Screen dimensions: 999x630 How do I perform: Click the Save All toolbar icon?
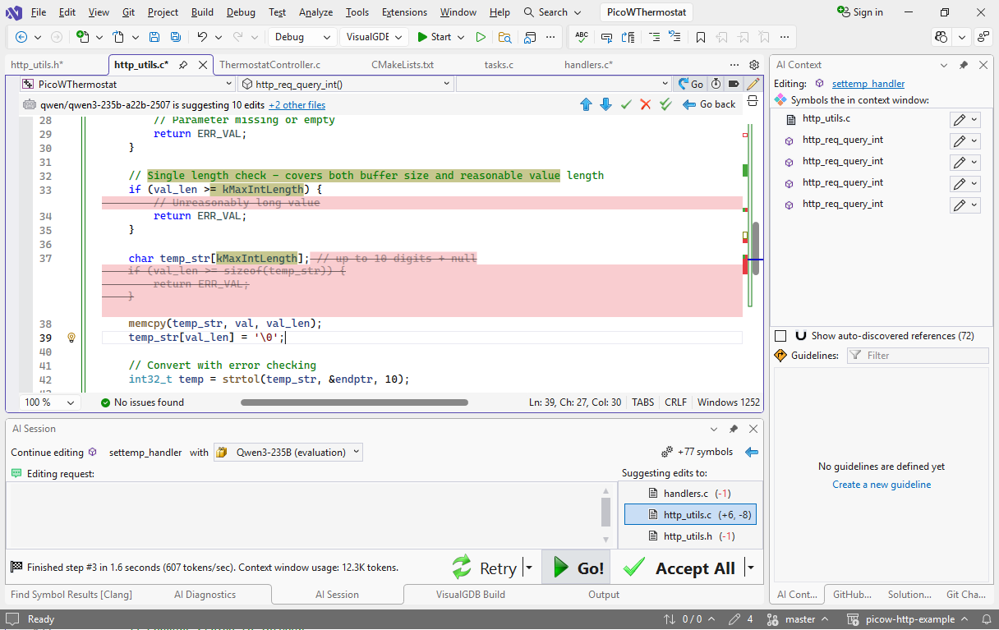(x=175, y=37)
